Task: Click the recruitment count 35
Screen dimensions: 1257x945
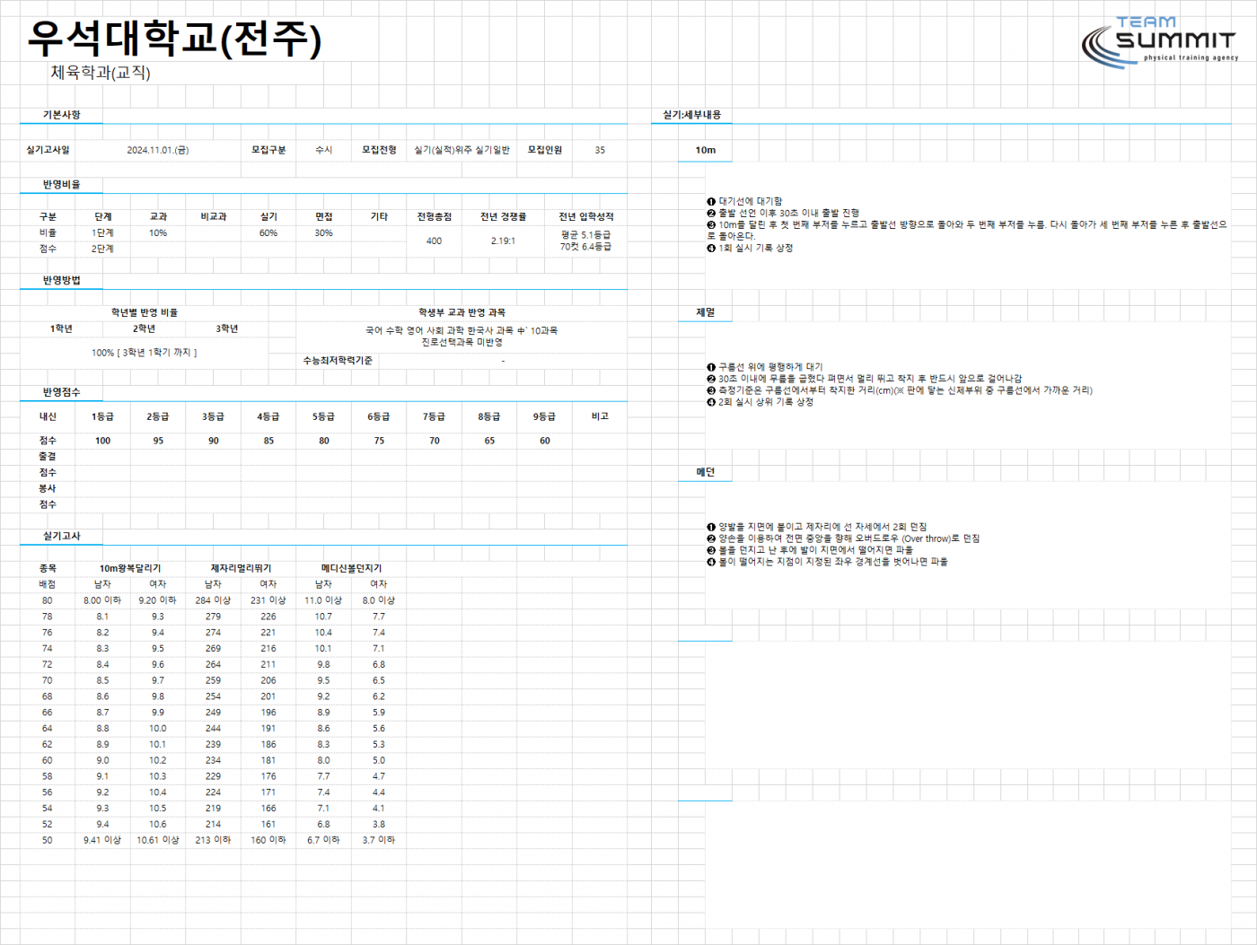Action: tap(600, 150)
